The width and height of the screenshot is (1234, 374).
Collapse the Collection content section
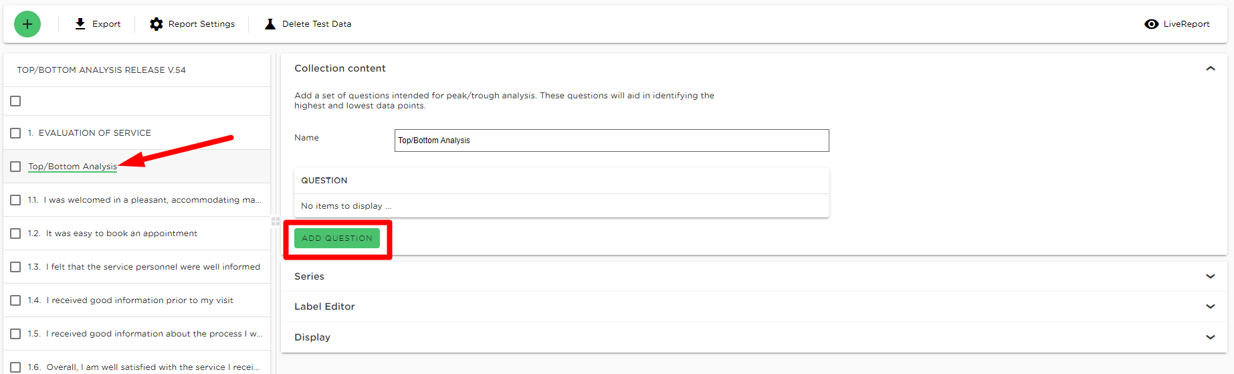[x=1210, y=68]
